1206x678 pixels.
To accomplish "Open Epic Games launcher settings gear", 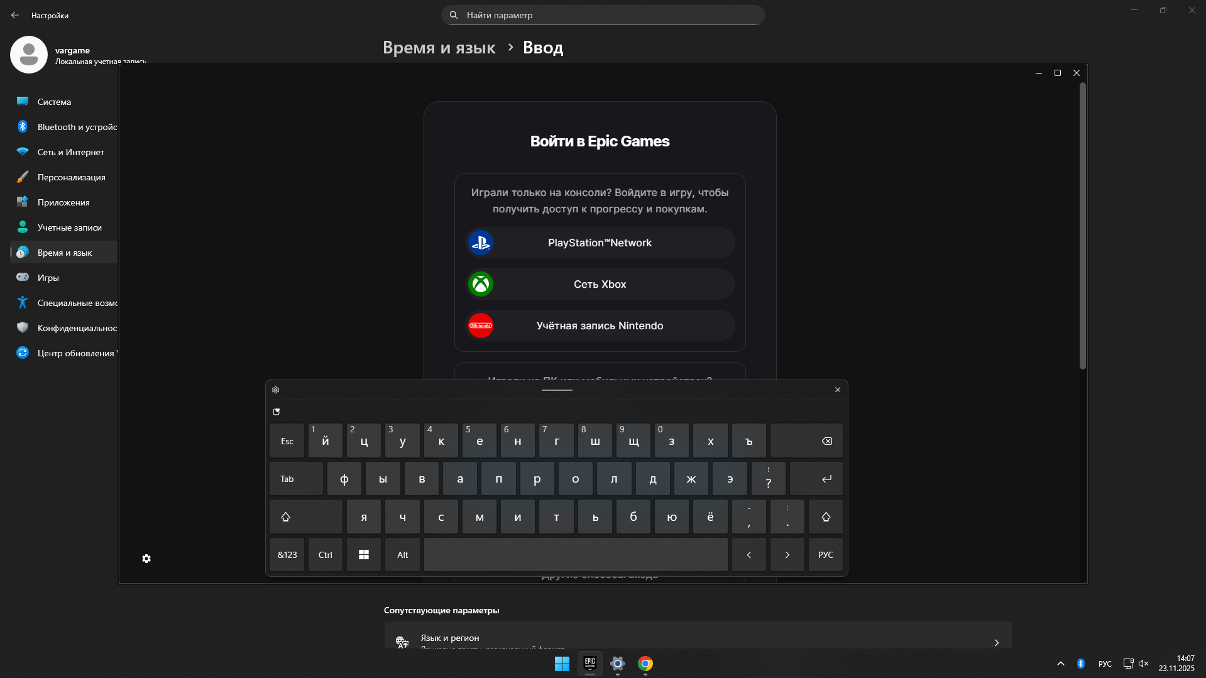I will point(146,559).
